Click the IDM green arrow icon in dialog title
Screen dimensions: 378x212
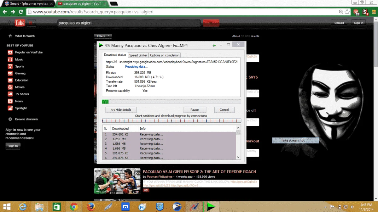101,45
